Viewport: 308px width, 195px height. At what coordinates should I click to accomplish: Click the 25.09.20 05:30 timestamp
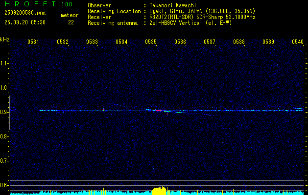point(24,22)
